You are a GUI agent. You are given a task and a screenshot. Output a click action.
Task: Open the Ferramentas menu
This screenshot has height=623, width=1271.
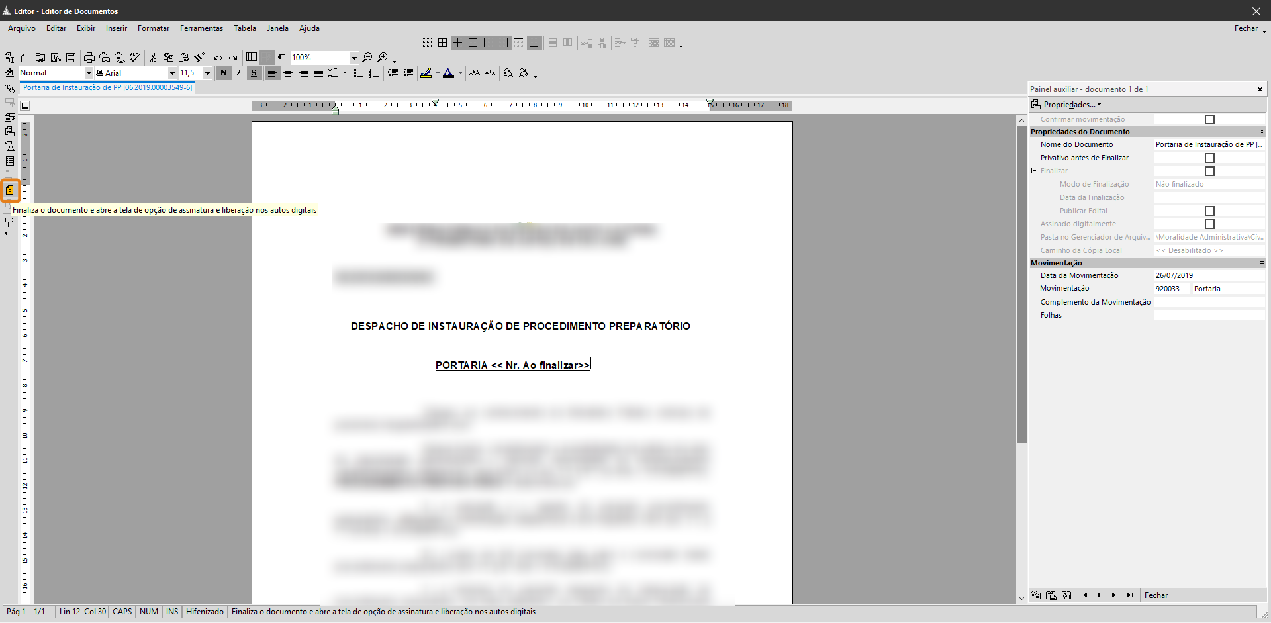[201, 28]
